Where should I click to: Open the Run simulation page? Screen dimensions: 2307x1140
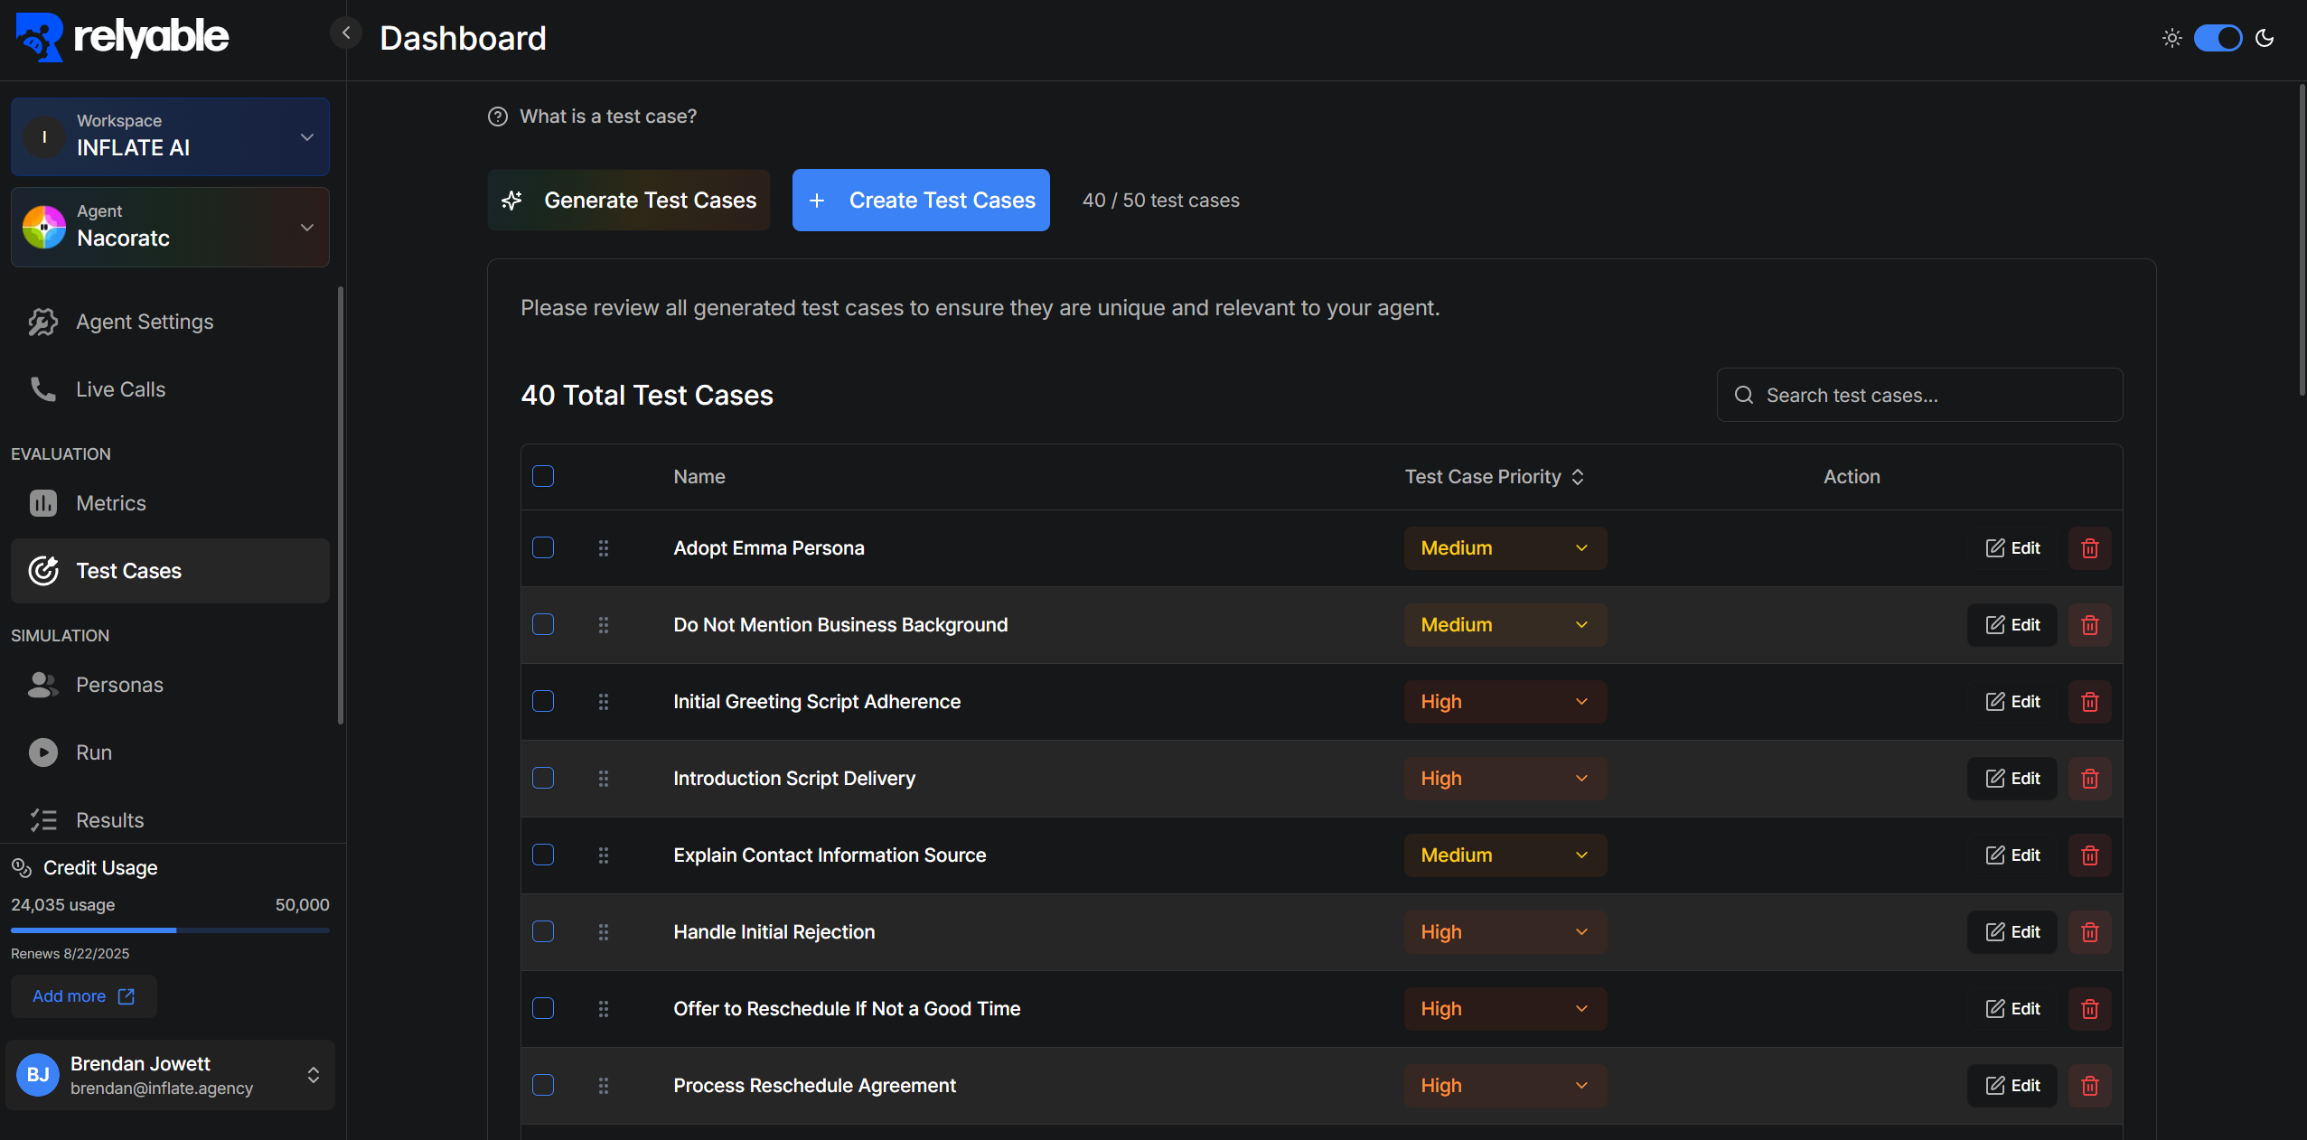tap(170, 753)
